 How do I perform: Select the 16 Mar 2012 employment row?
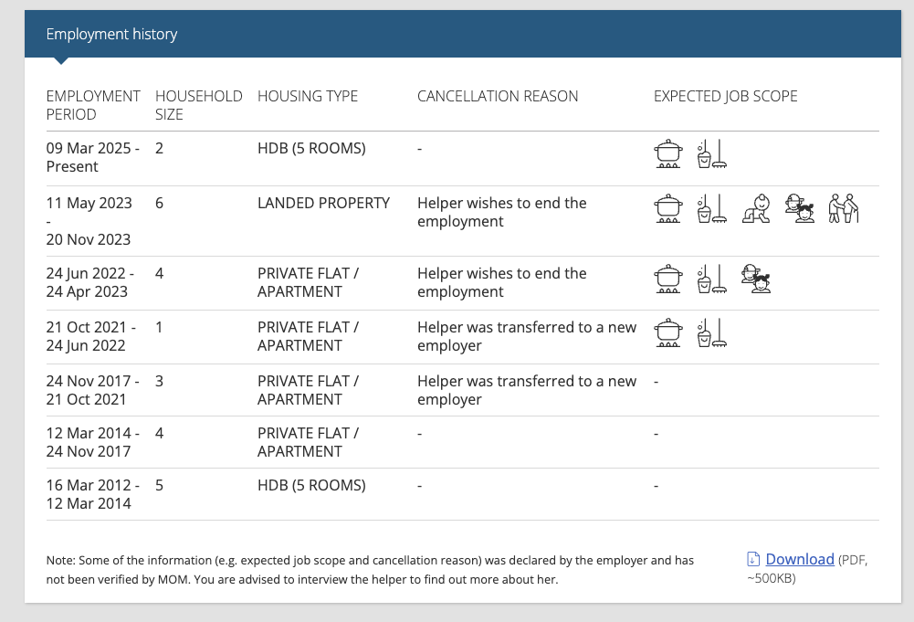(462, 494)
